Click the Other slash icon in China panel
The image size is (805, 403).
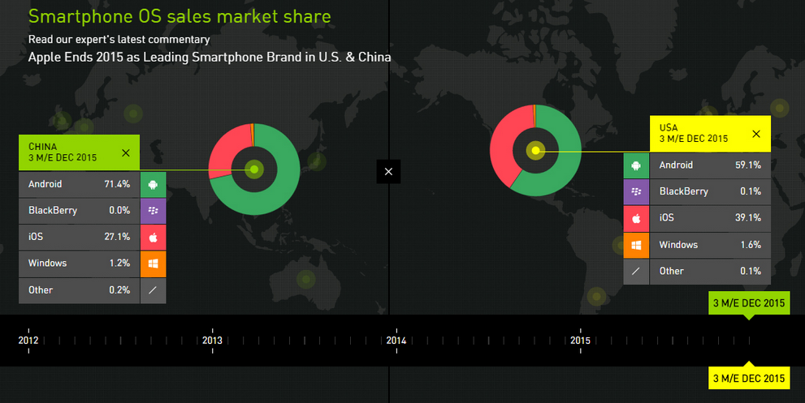point(153,291)
